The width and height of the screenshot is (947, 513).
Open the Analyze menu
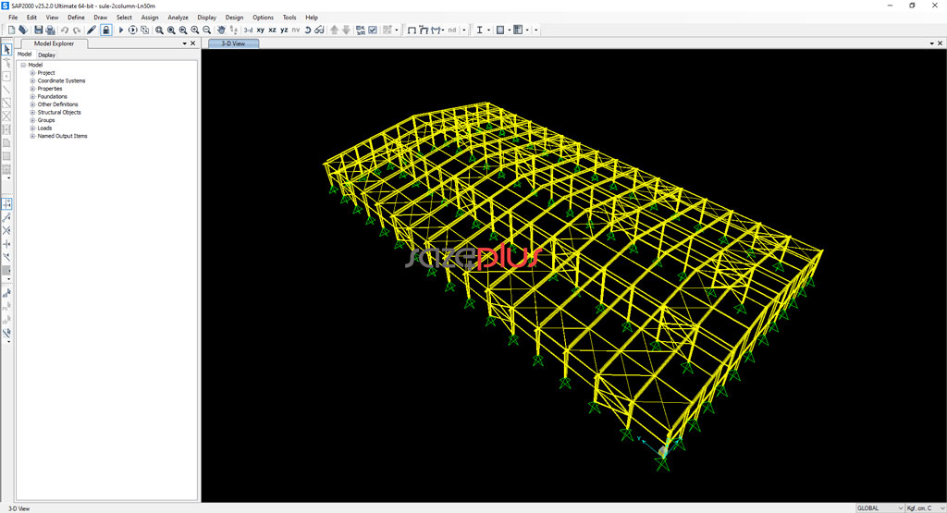coord(178,18)
